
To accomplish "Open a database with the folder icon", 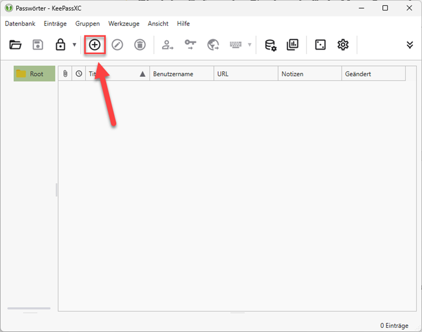I will (15, 45).
